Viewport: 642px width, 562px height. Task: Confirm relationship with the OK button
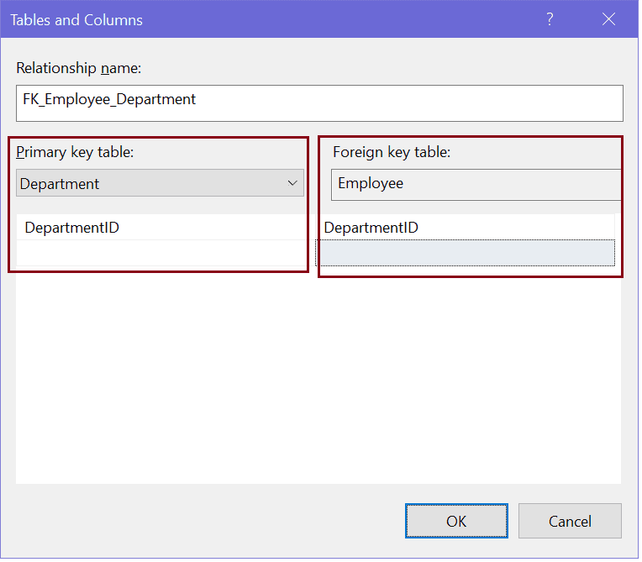456,521
